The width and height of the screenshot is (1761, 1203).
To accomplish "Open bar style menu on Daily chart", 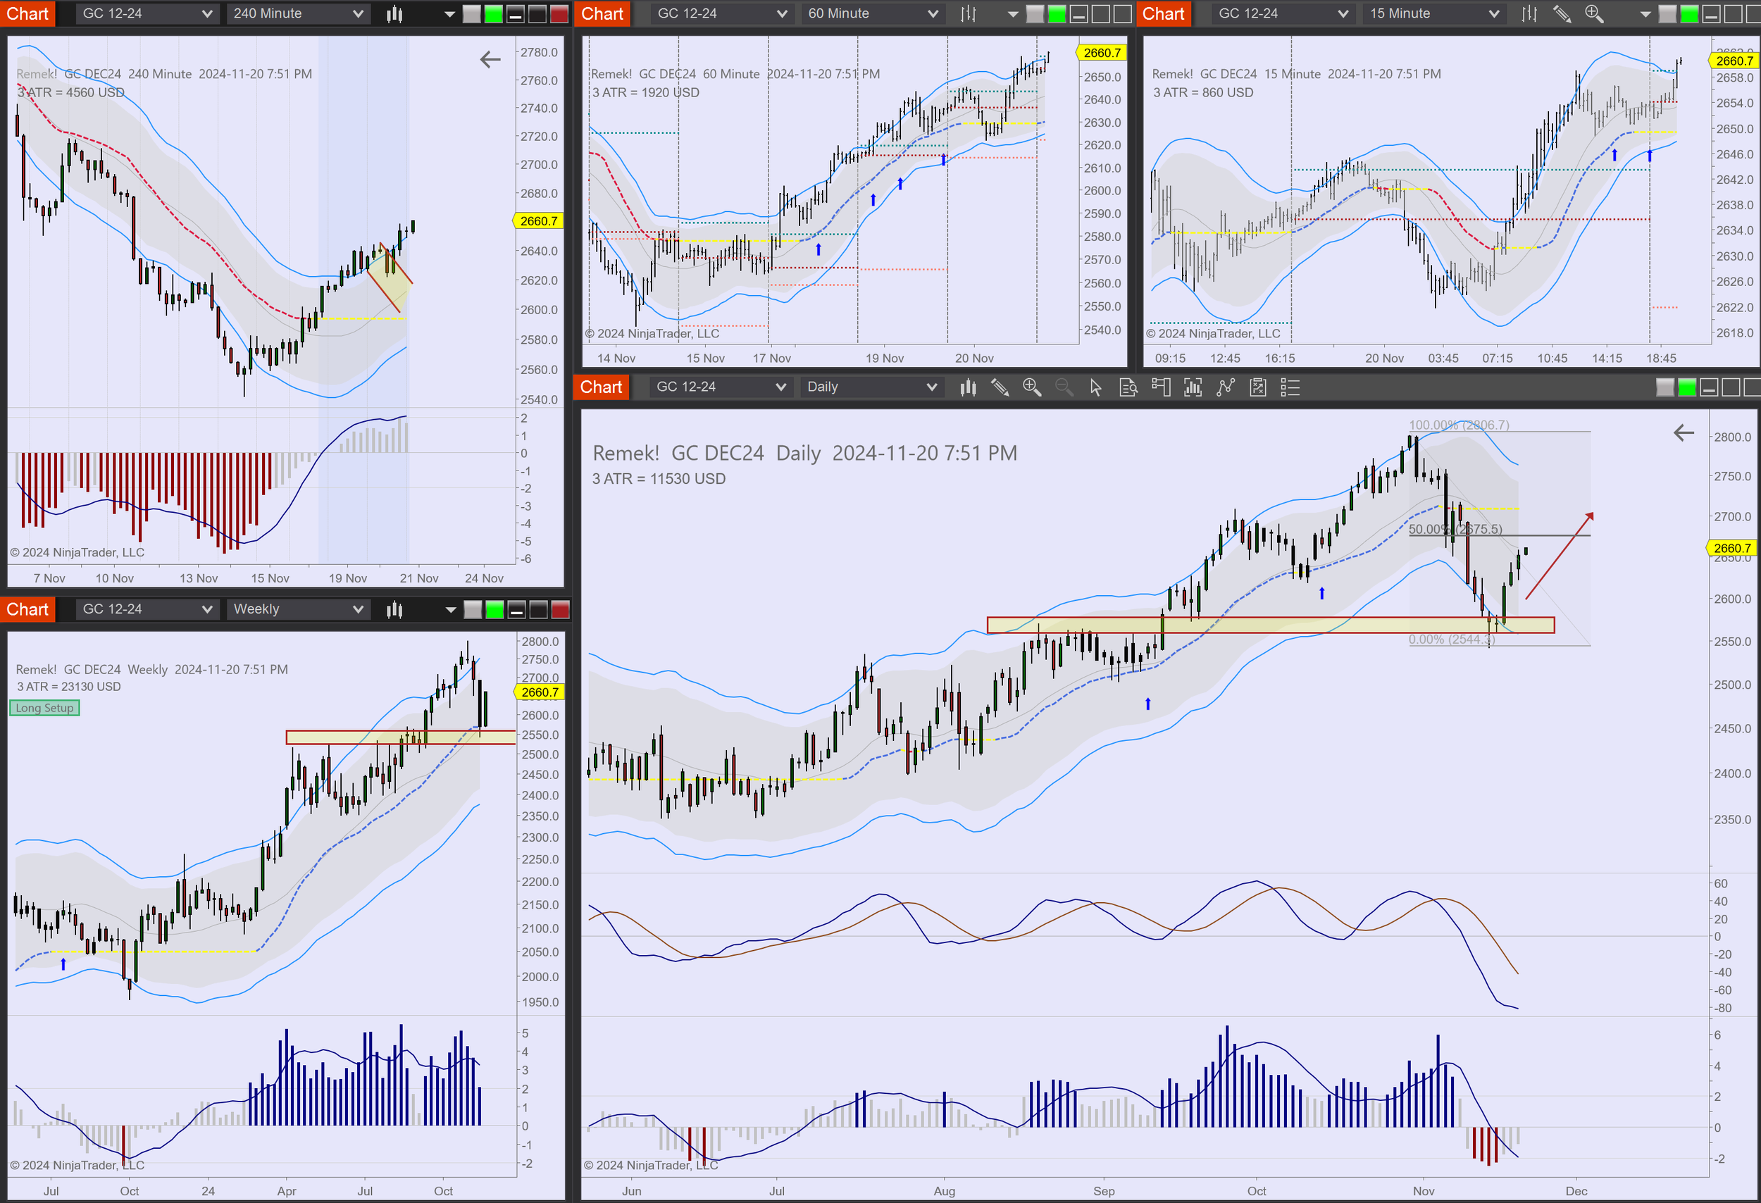I will point(968,388).
